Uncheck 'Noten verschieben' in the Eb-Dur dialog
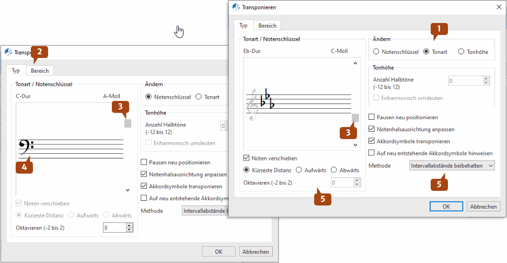This screenshot has width=507, height=263. point(247,158)
